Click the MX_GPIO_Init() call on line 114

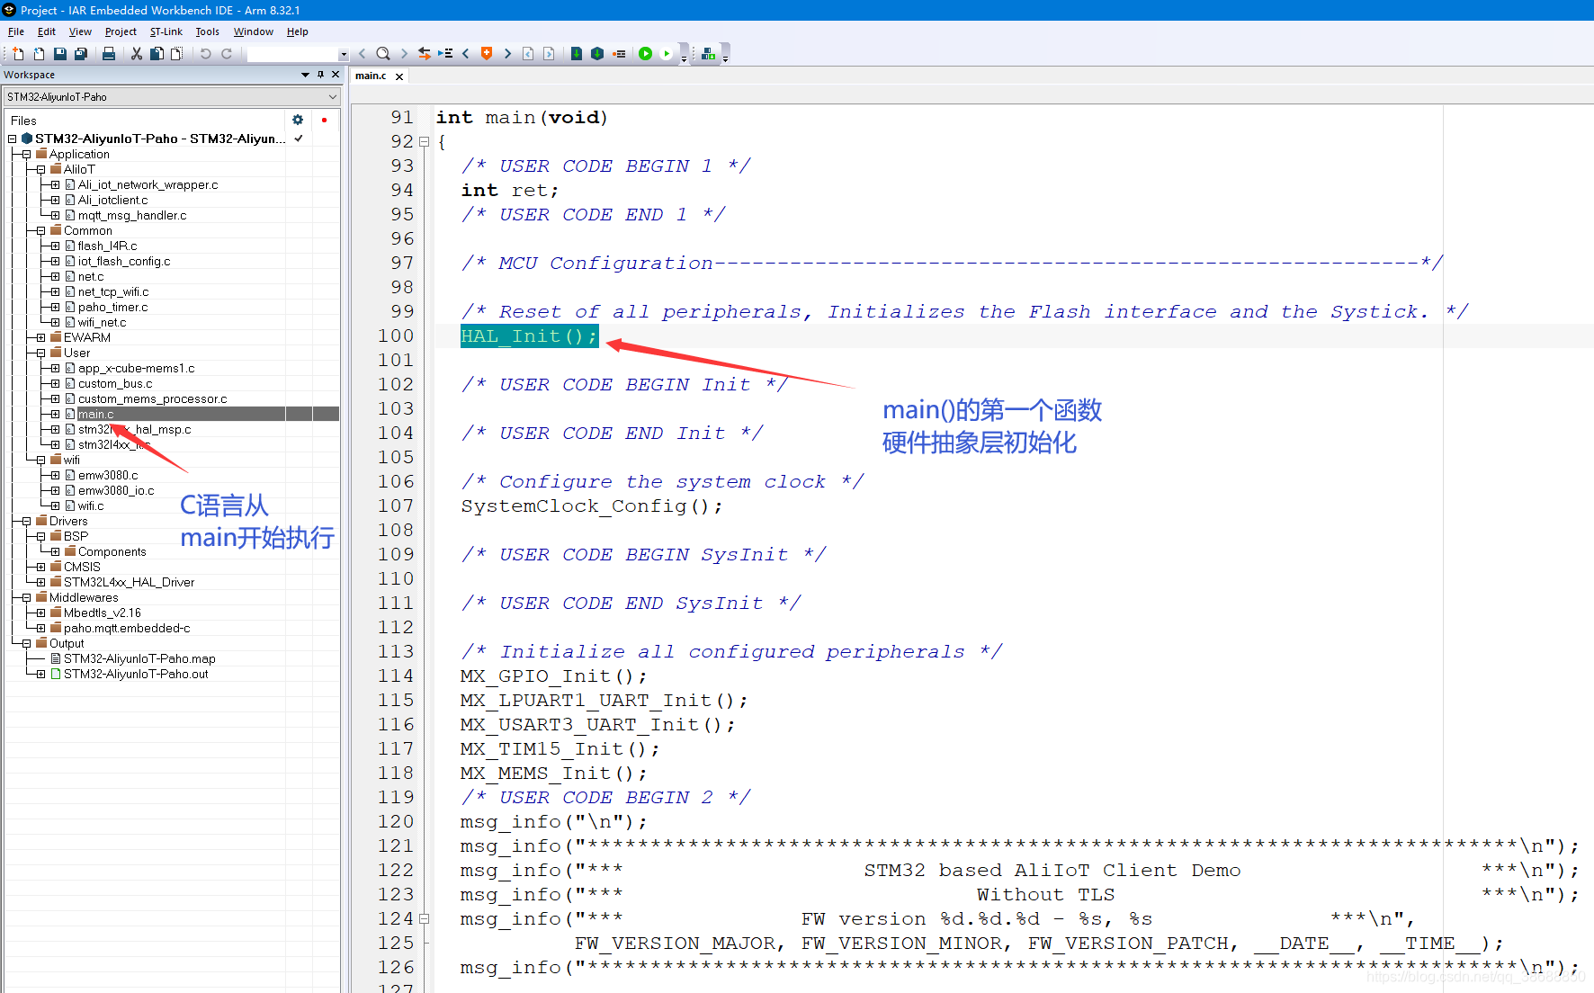click(x=553, y=676)
